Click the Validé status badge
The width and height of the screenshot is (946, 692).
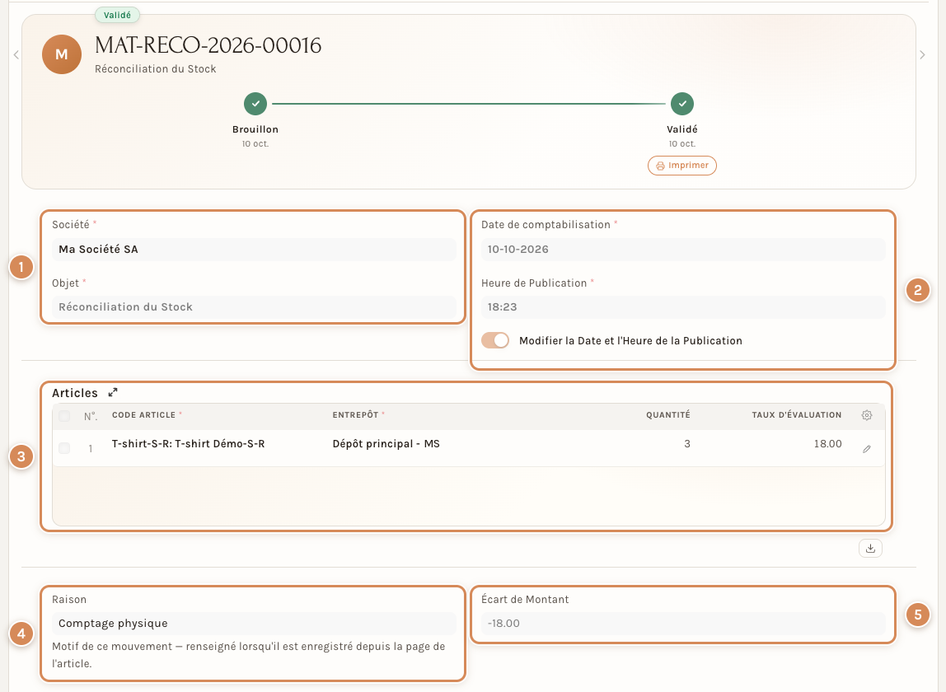pyautogui.click(x=117, y=15)
